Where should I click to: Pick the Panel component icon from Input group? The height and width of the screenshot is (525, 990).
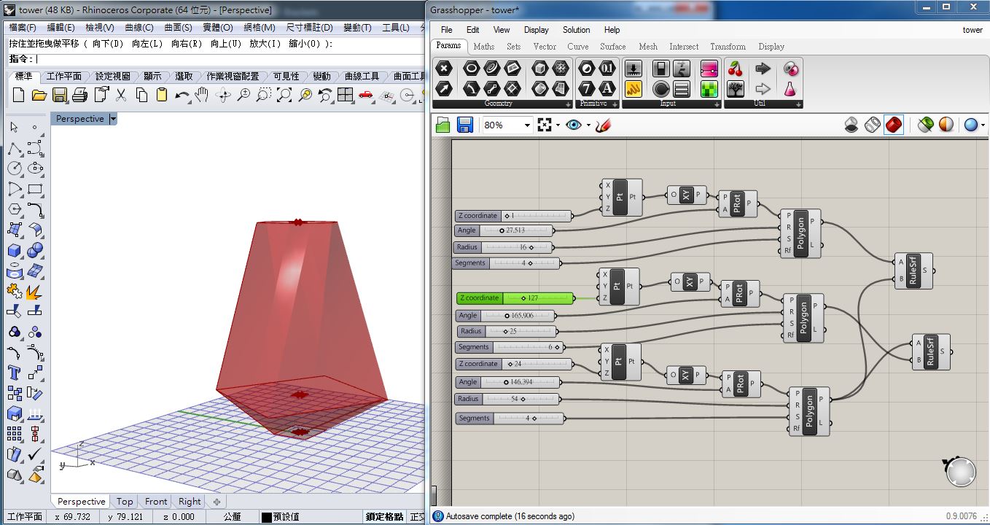[681, 89]
